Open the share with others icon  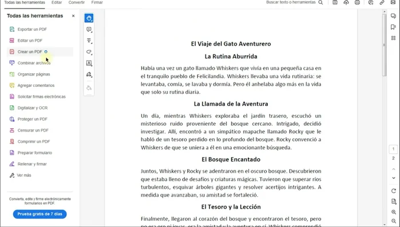pyautogui.click(x=371, y=2)
